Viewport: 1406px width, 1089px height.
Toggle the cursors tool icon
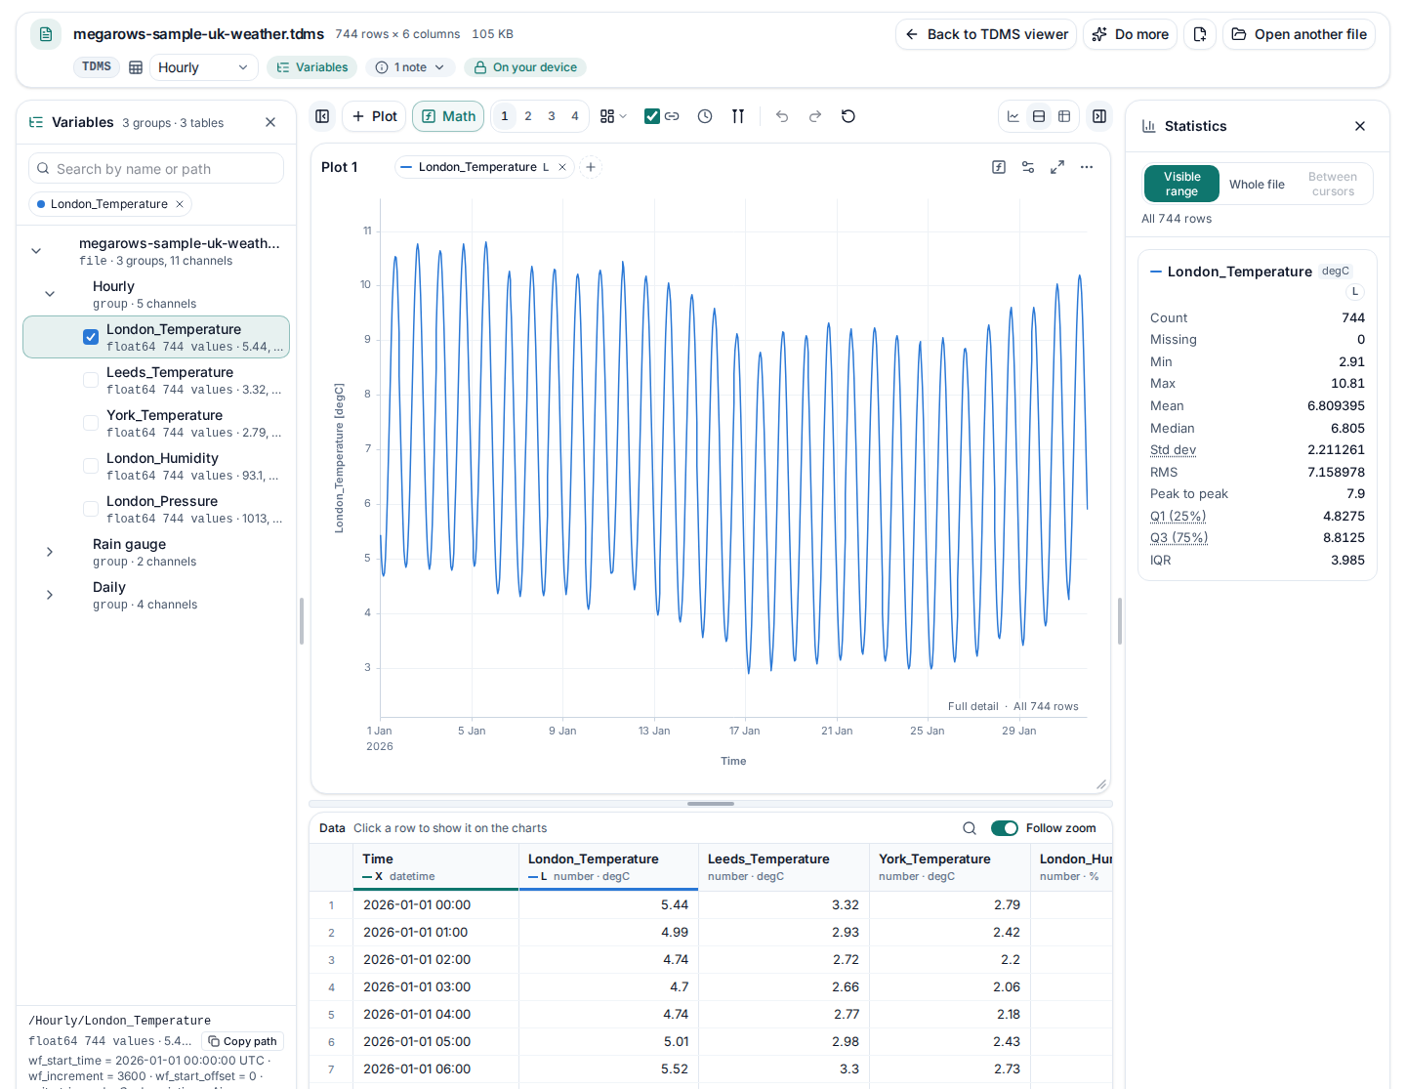click(738, 116)
